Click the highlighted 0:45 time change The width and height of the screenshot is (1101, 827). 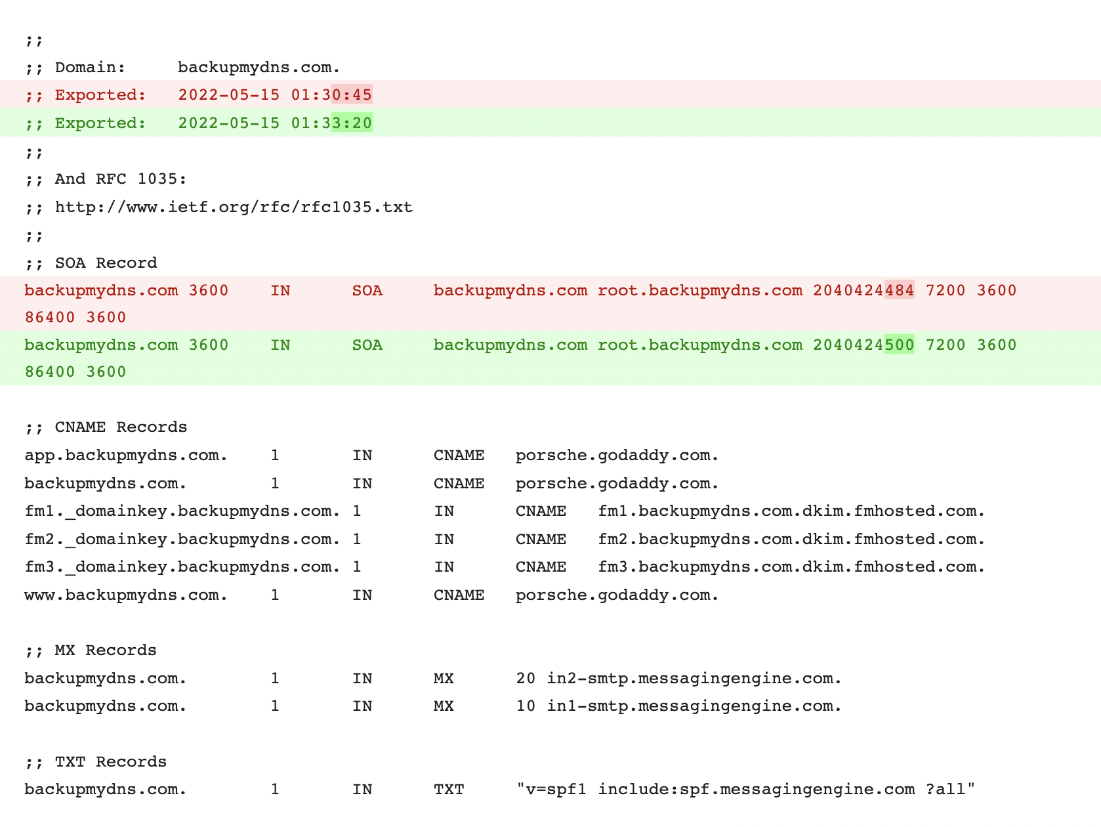(352, 95)
